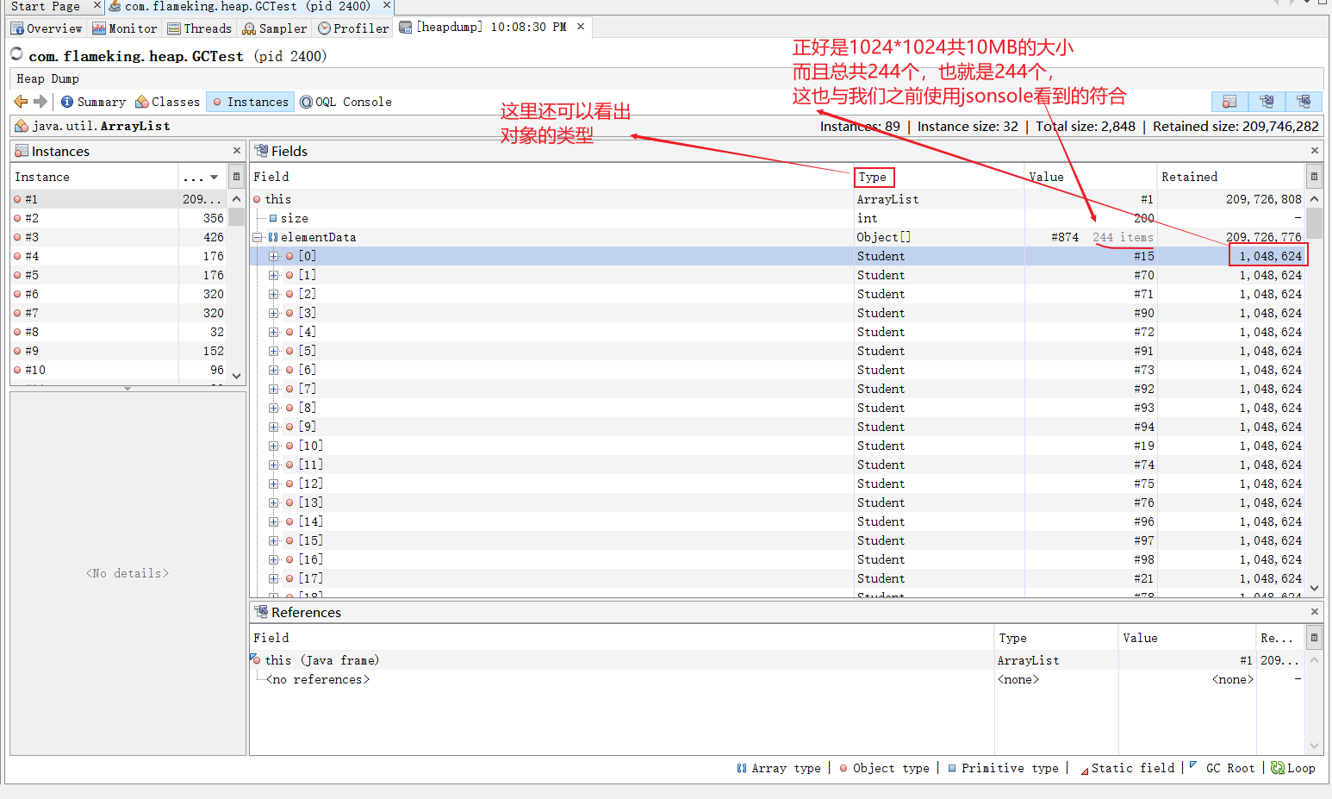Go back with the left arrow icon
Image resolution: width=1332 pixels, height=799 pixels.
(21, 102)
